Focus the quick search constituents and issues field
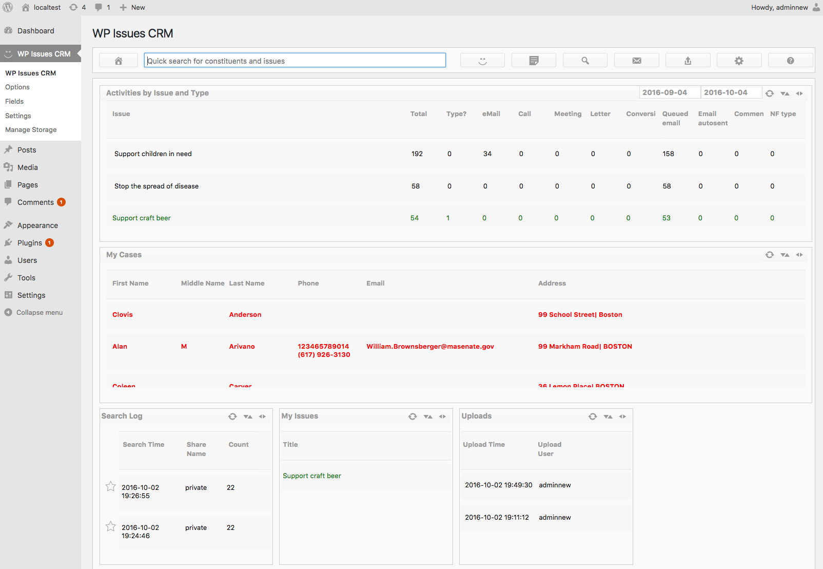 [295, 61]
